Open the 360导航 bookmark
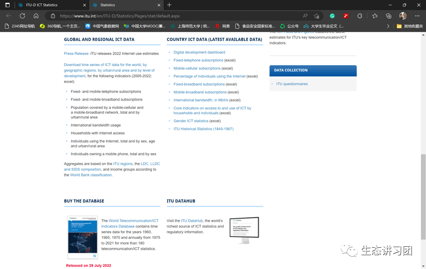The image size is (426, 269). (x=60, y=26)
